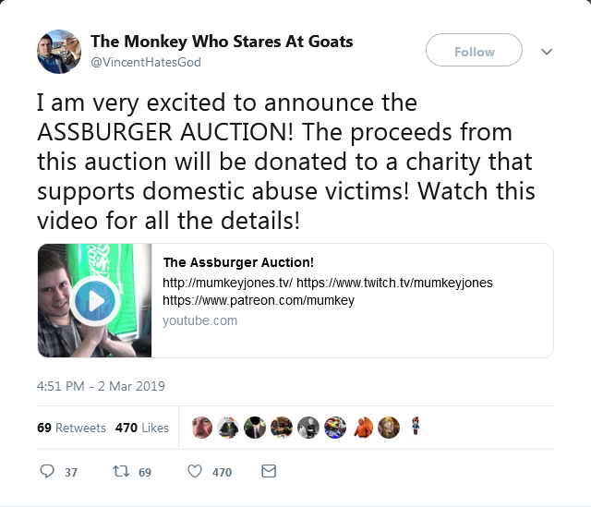Image resolution: width=591 pixels, height=507 pixels.
Task: Expand the tweet options chevron menu
Action: [547, 52]
